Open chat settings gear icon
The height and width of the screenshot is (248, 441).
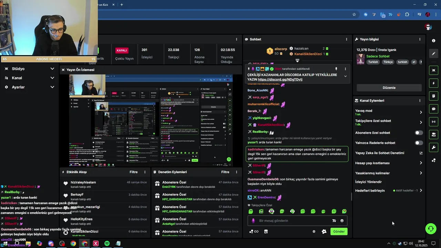pos(314,231)
